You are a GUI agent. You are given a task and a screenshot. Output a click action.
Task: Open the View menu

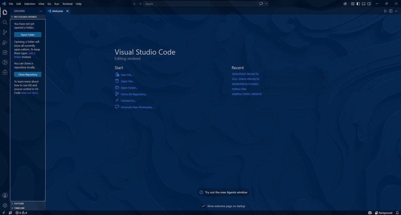(x=41, y=4)
